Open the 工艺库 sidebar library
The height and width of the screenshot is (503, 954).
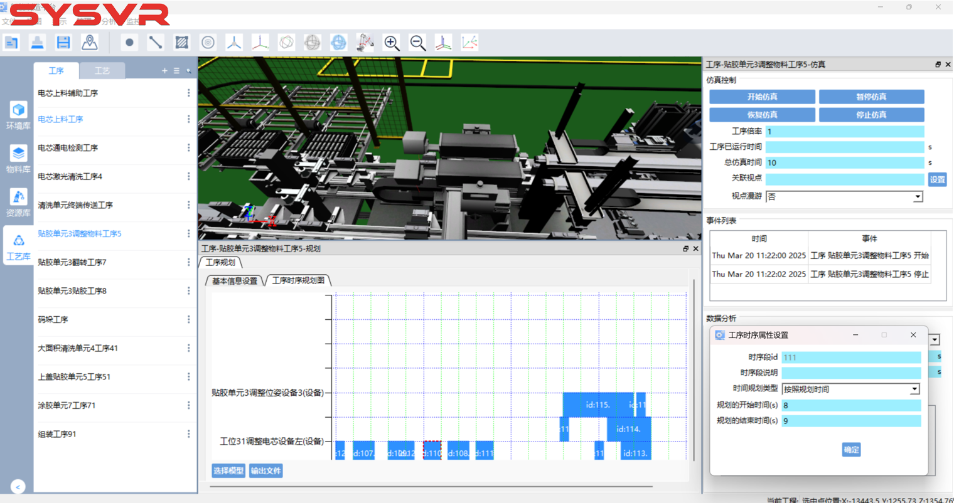point(18,246)
